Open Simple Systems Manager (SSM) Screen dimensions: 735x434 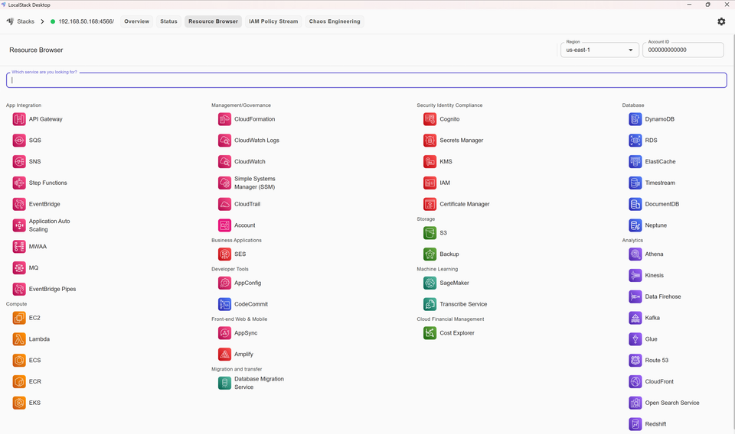point(255,183)
